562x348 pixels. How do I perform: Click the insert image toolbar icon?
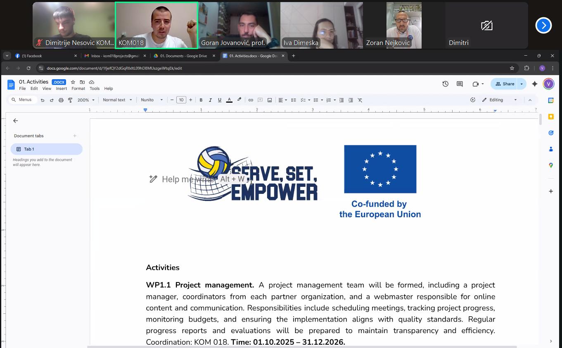270,100
